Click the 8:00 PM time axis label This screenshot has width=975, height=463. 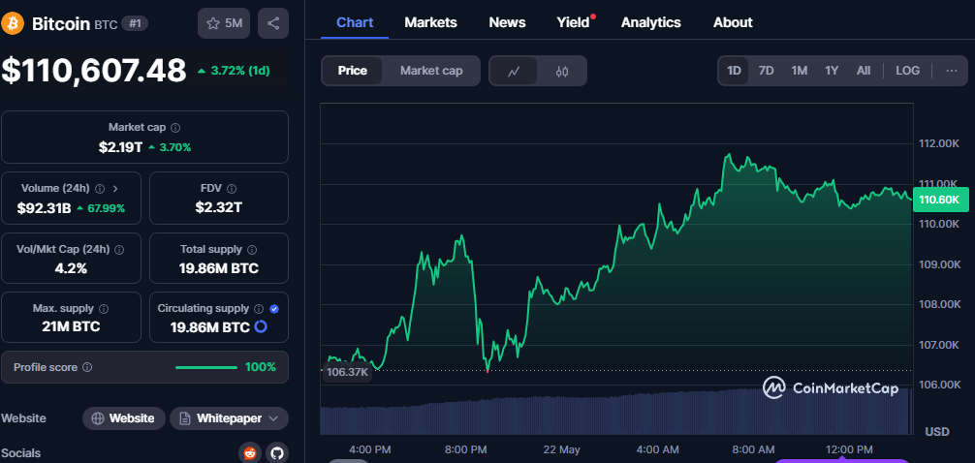coord(466,449)
